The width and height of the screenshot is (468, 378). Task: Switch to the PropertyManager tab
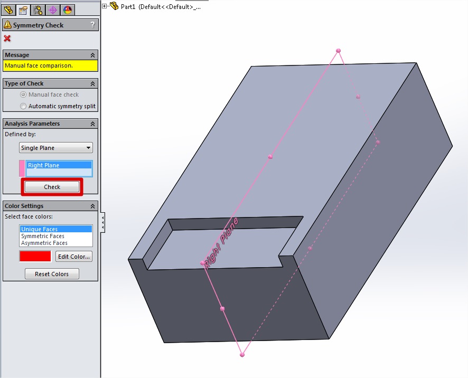pyautogui.click(x=23, y=10)
